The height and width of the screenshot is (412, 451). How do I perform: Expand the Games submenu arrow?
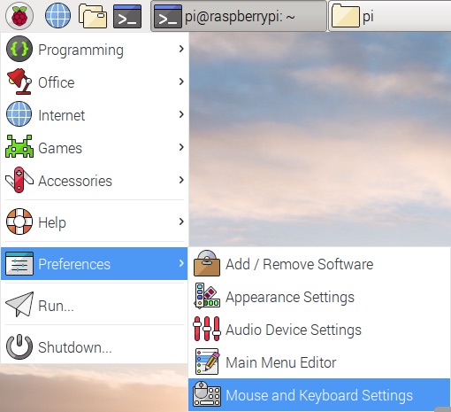[181, 147]
